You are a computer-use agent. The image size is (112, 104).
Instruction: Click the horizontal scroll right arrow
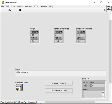click(x=108, y=102)
